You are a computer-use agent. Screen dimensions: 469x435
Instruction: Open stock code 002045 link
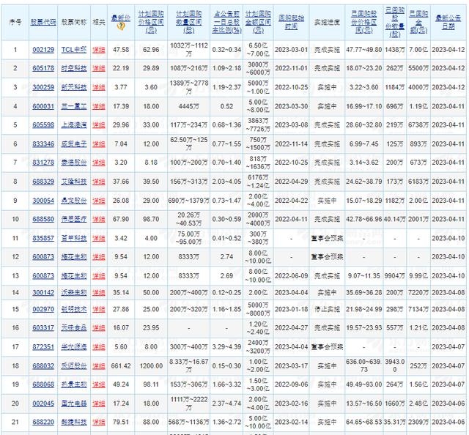tap(43, 404)
